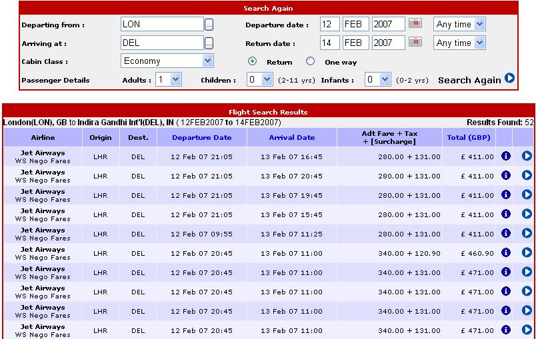
Task: Open the return date calendar picker icon
Action: [x=415, y=43]
